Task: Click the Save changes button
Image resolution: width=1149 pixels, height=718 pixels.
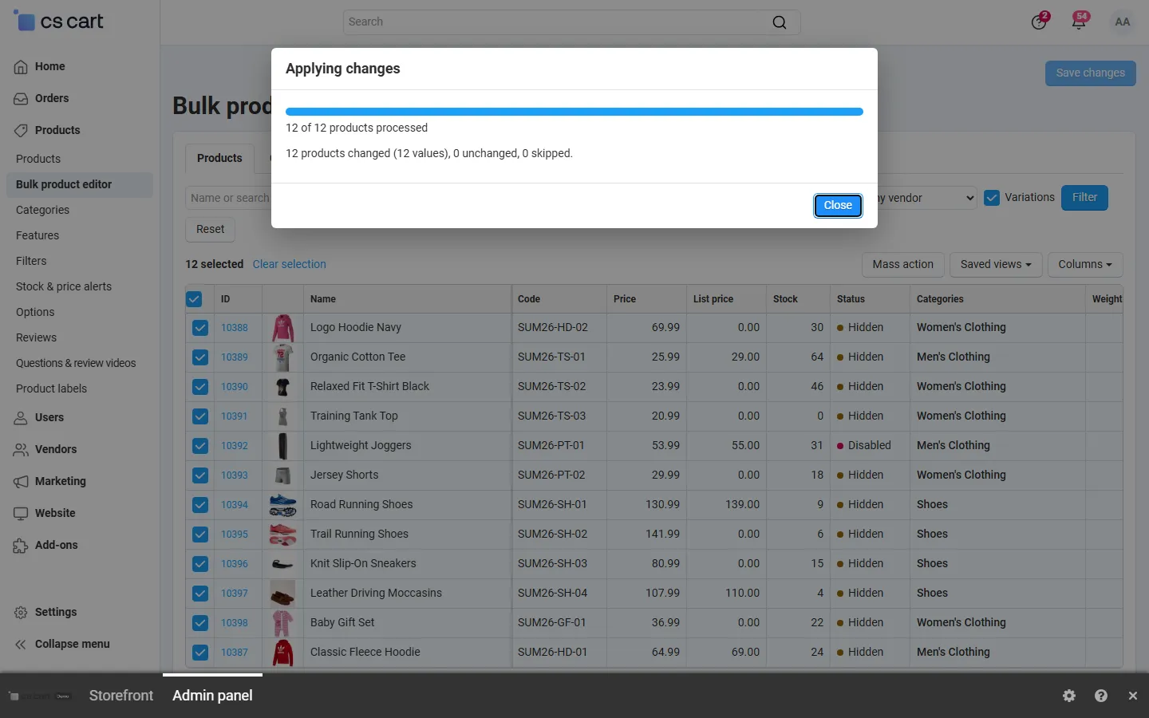Action: (1091, 73)
